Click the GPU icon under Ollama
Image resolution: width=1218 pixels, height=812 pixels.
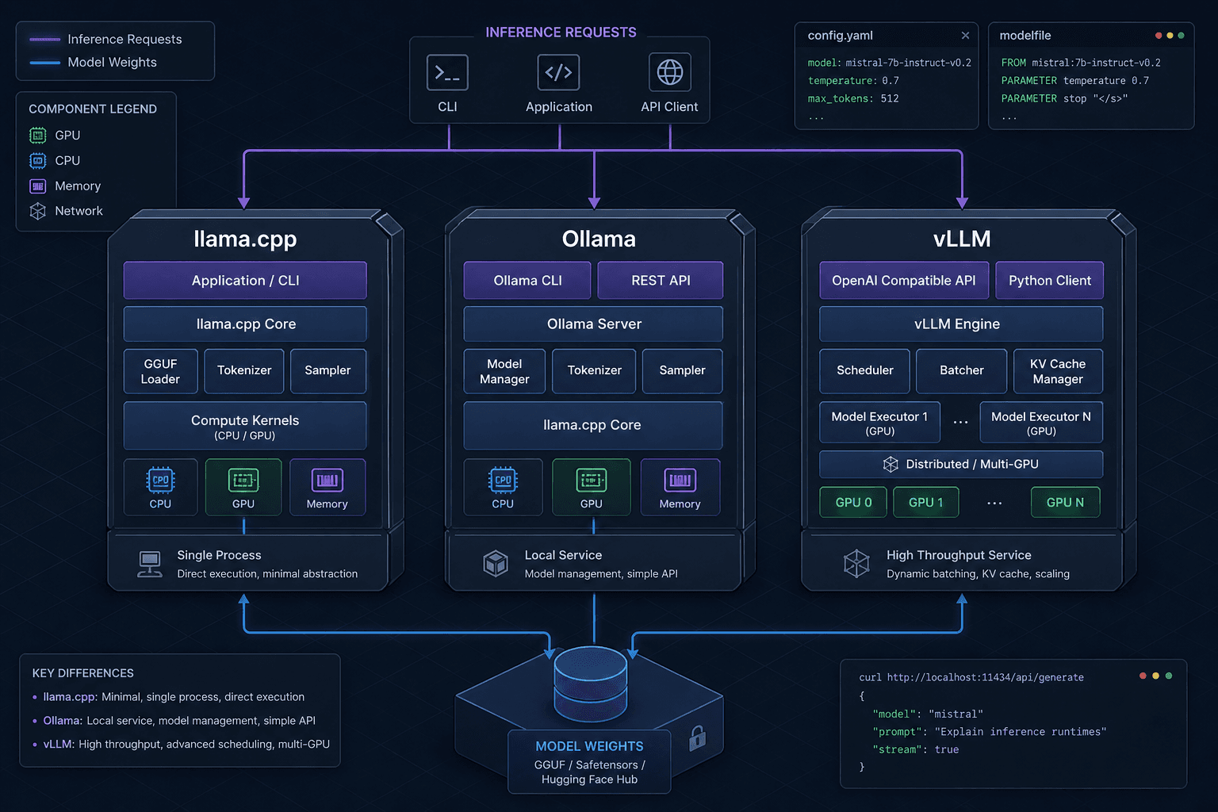[x=592, y=480]
